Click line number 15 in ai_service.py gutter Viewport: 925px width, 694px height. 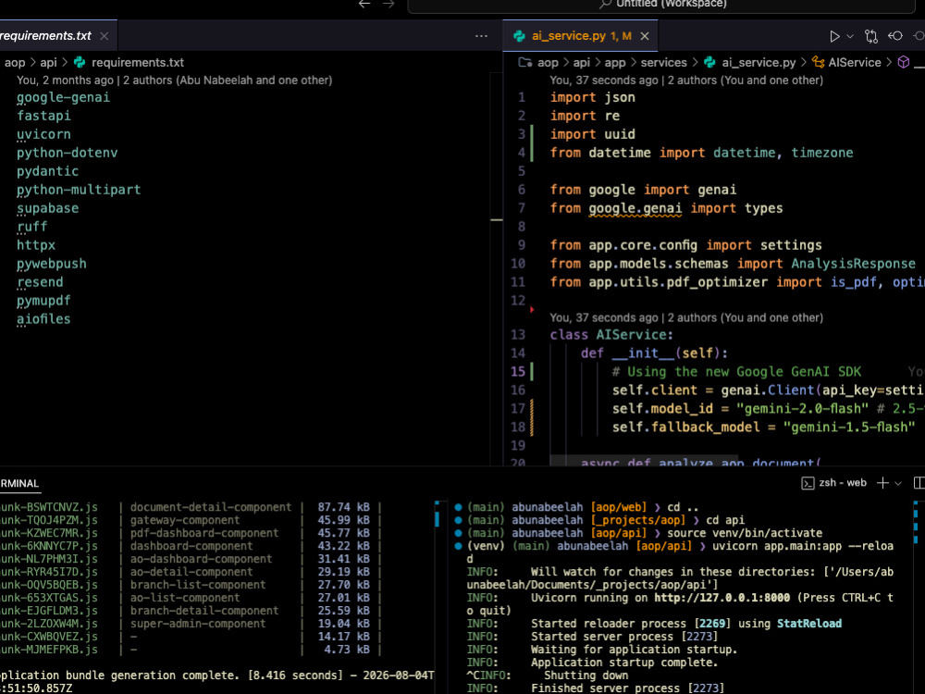(x=517, y=371)
